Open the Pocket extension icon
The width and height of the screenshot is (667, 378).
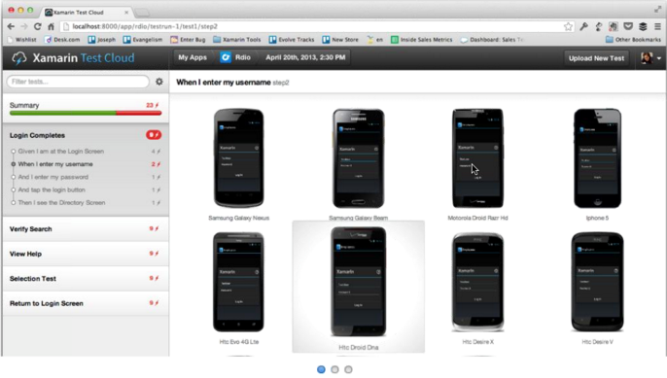[628, 26]
